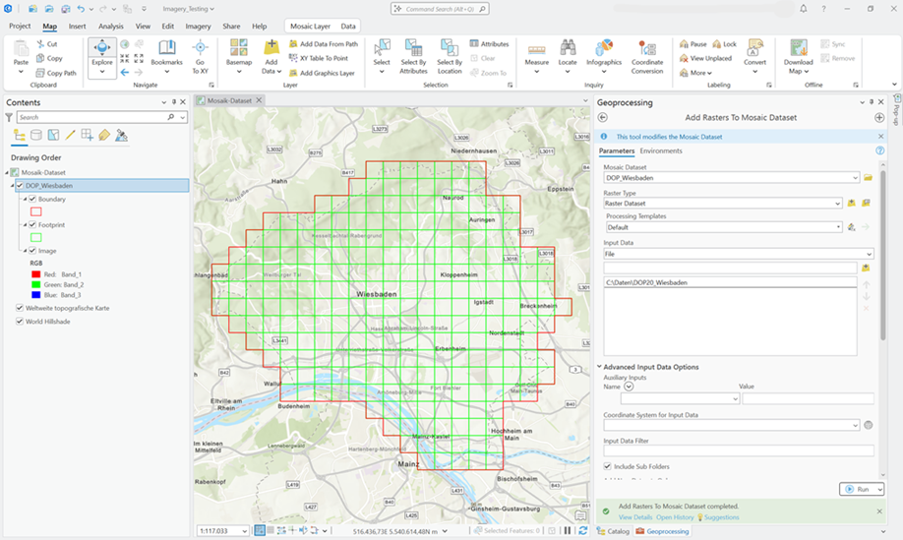Open the Basemap gallery
Screen dimensions: 903x540
(238, 53)
